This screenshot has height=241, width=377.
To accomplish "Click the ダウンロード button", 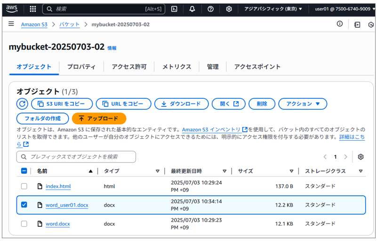I will coord(182,104).
